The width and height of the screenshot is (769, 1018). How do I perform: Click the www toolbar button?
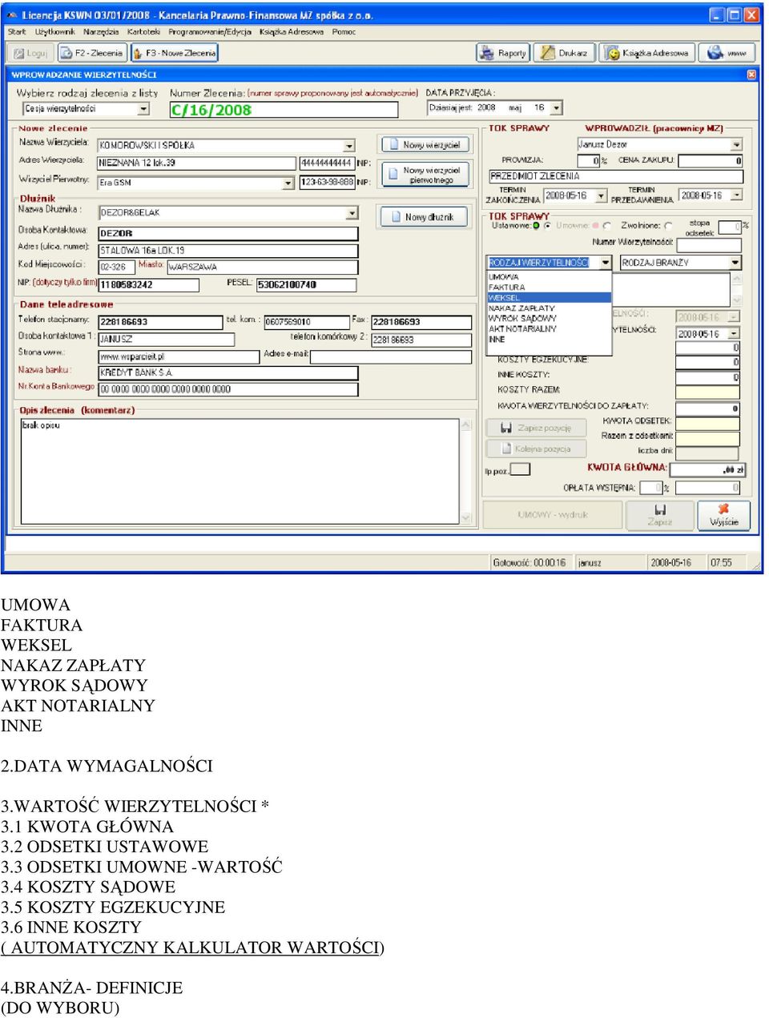[727, 53]
